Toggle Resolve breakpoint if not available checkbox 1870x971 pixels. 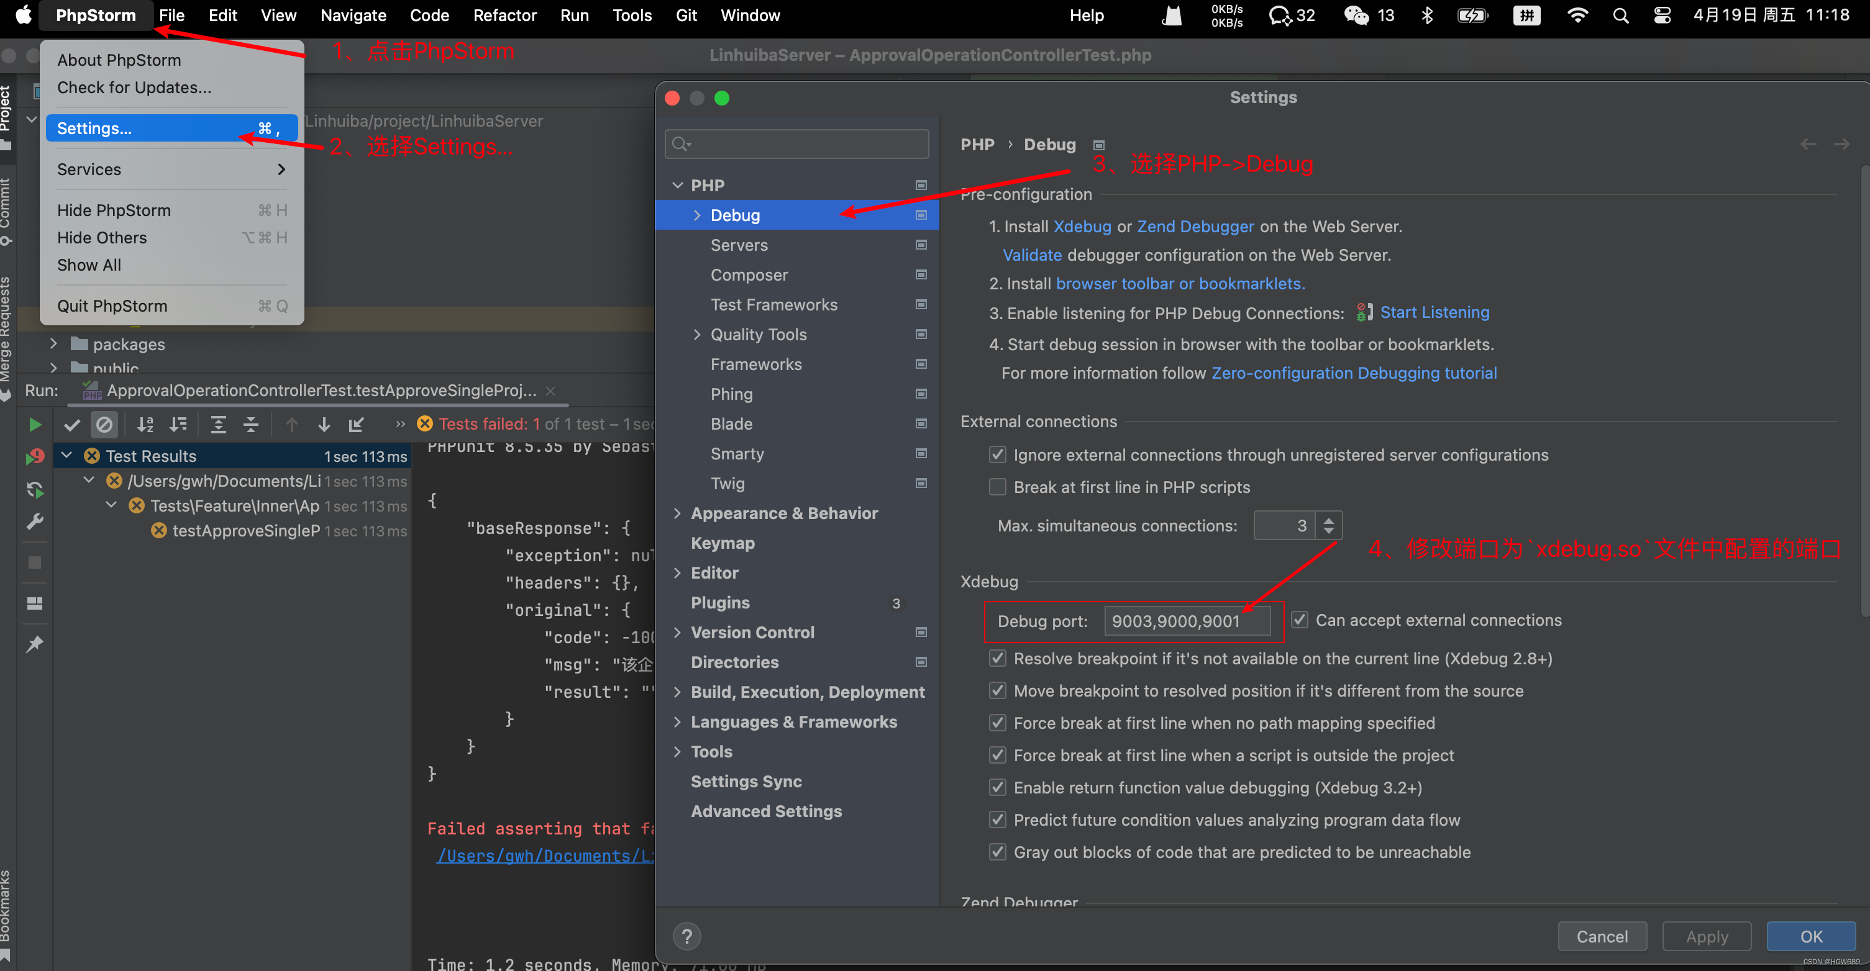pyautogui.click(x=997, y=659)
